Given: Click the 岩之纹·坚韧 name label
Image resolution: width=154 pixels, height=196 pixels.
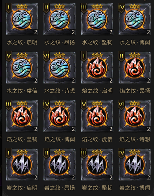Looking at the screenshot, I should tap(97, 188).
